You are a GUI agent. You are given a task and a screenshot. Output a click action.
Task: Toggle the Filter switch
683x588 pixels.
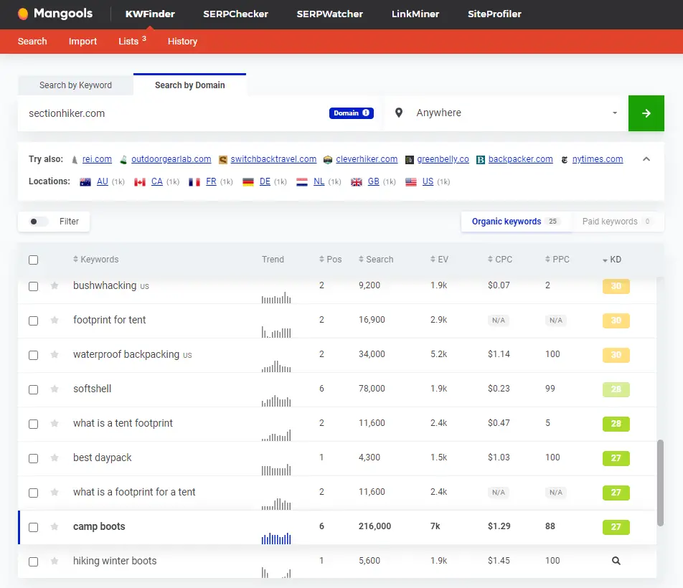tap(38, 222)
